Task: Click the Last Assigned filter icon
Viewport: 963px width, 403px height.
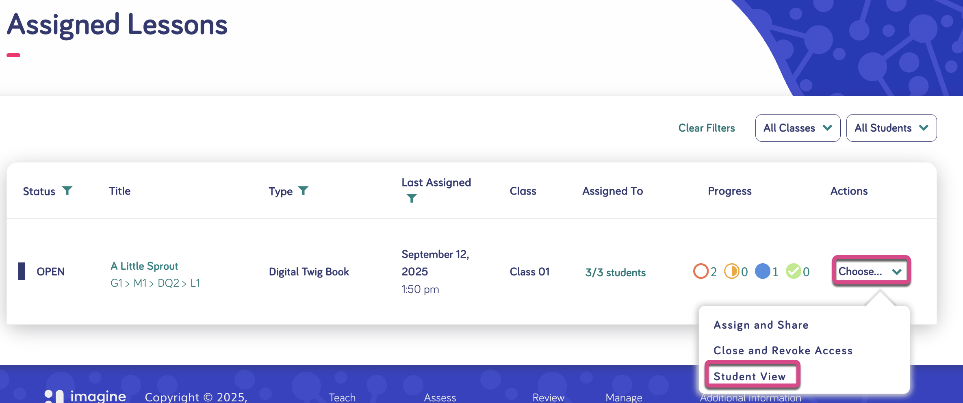Action: pyautogui.click(x=411, y=198)
